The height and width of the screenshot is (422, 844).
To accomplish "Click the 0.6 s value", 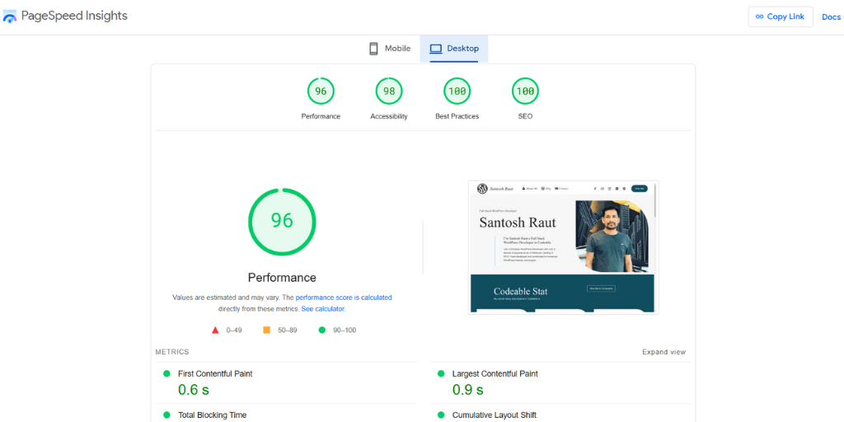I will pos(193,390).
